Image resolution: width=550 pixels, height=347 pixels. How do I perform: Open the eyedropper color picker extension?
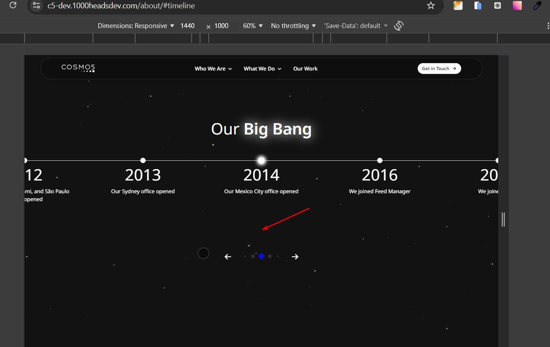tap(537, 6)
